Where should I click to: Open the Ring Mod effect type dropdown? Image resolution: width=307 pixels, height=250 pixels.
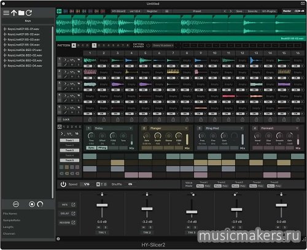(224, 128)
